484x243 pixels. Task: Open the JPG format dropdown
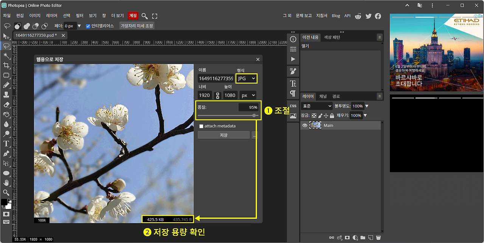[246, 78]
